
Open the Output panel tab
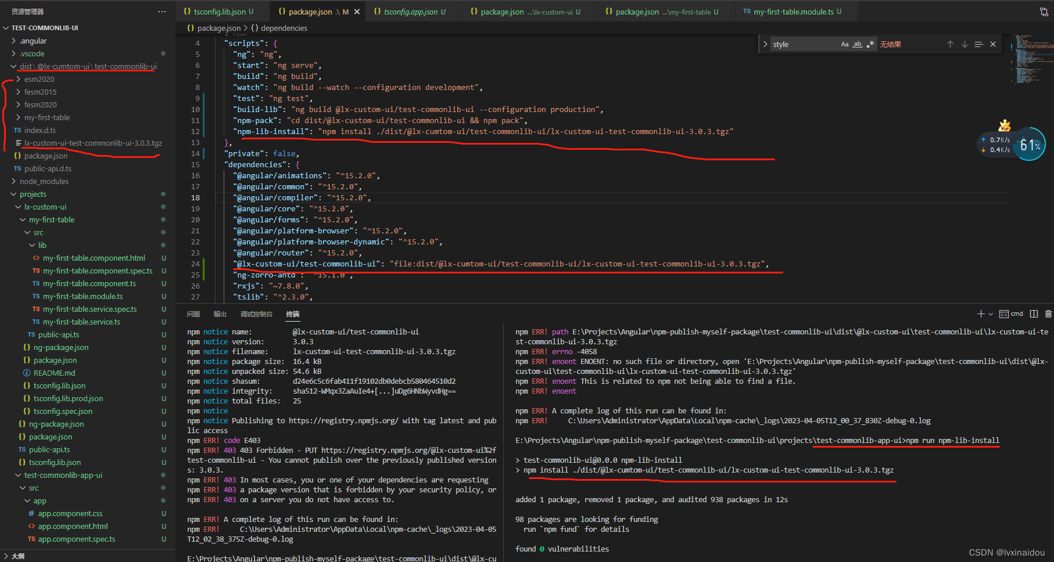click(220, 314)
